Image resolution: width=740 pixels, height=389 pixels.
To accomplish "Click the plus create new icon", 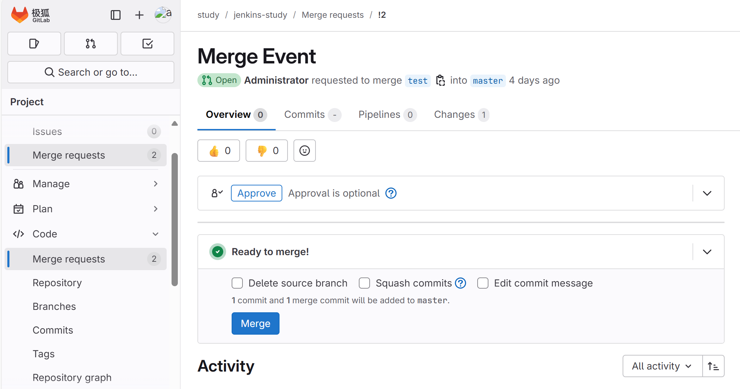I will coord(139,15).
